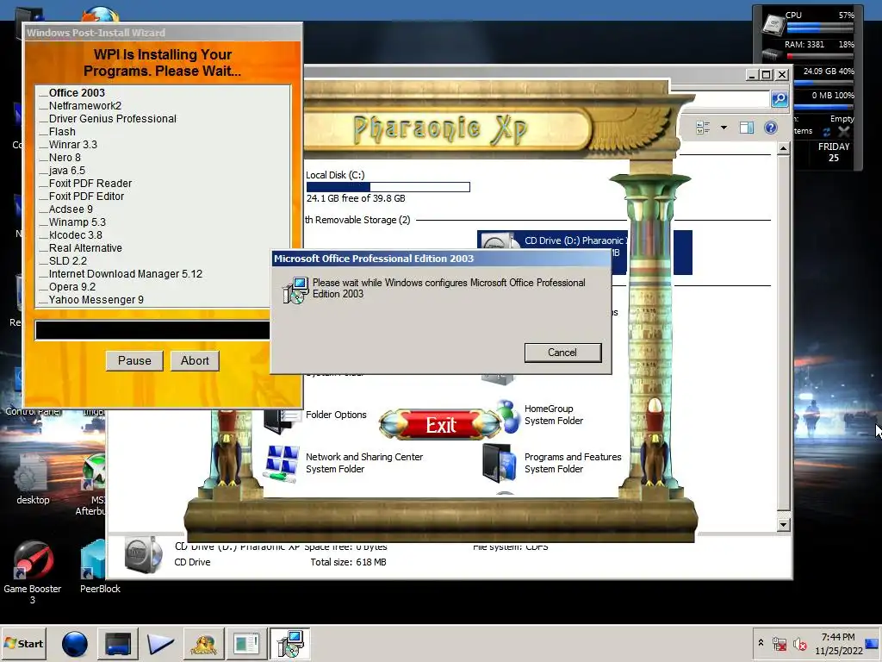Open Local Disk (C:) drive
882x662 pixels.
pyautogui.click(x=335, y=175)
